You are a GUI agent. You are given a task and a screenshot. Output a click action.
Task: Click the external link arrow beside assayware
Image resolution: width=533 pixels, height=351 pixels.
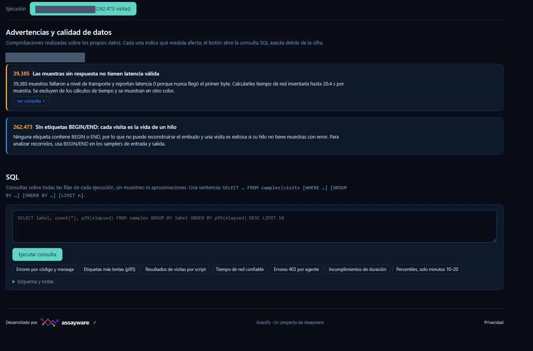point(94,322)
